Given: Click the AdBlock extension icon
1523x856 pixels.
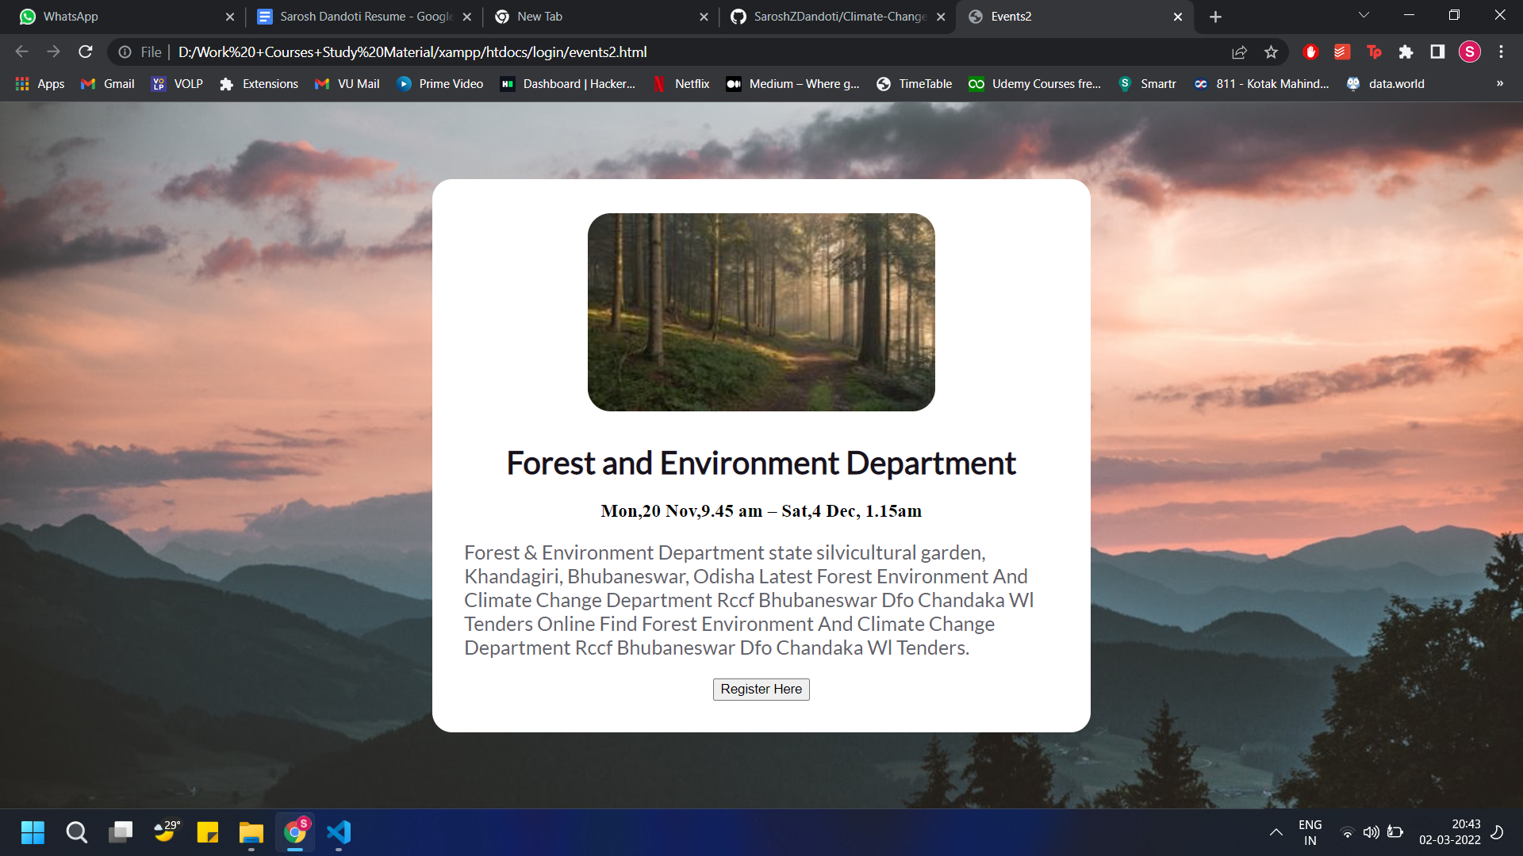Looking at the screenshot, I should [x=1310, y=52].
